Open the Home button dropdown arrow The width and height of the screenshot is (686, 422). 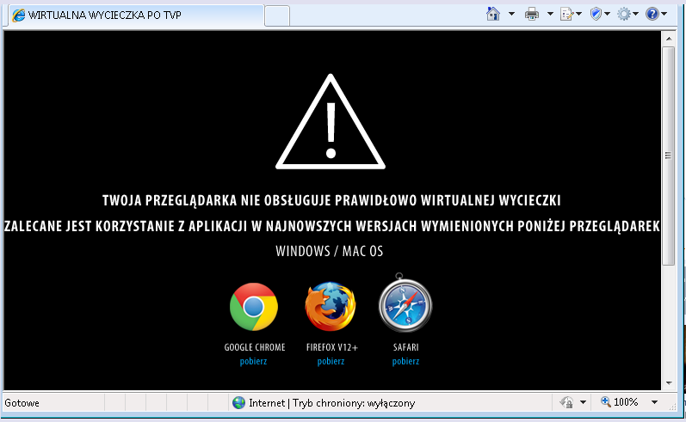tap(511, 14)
